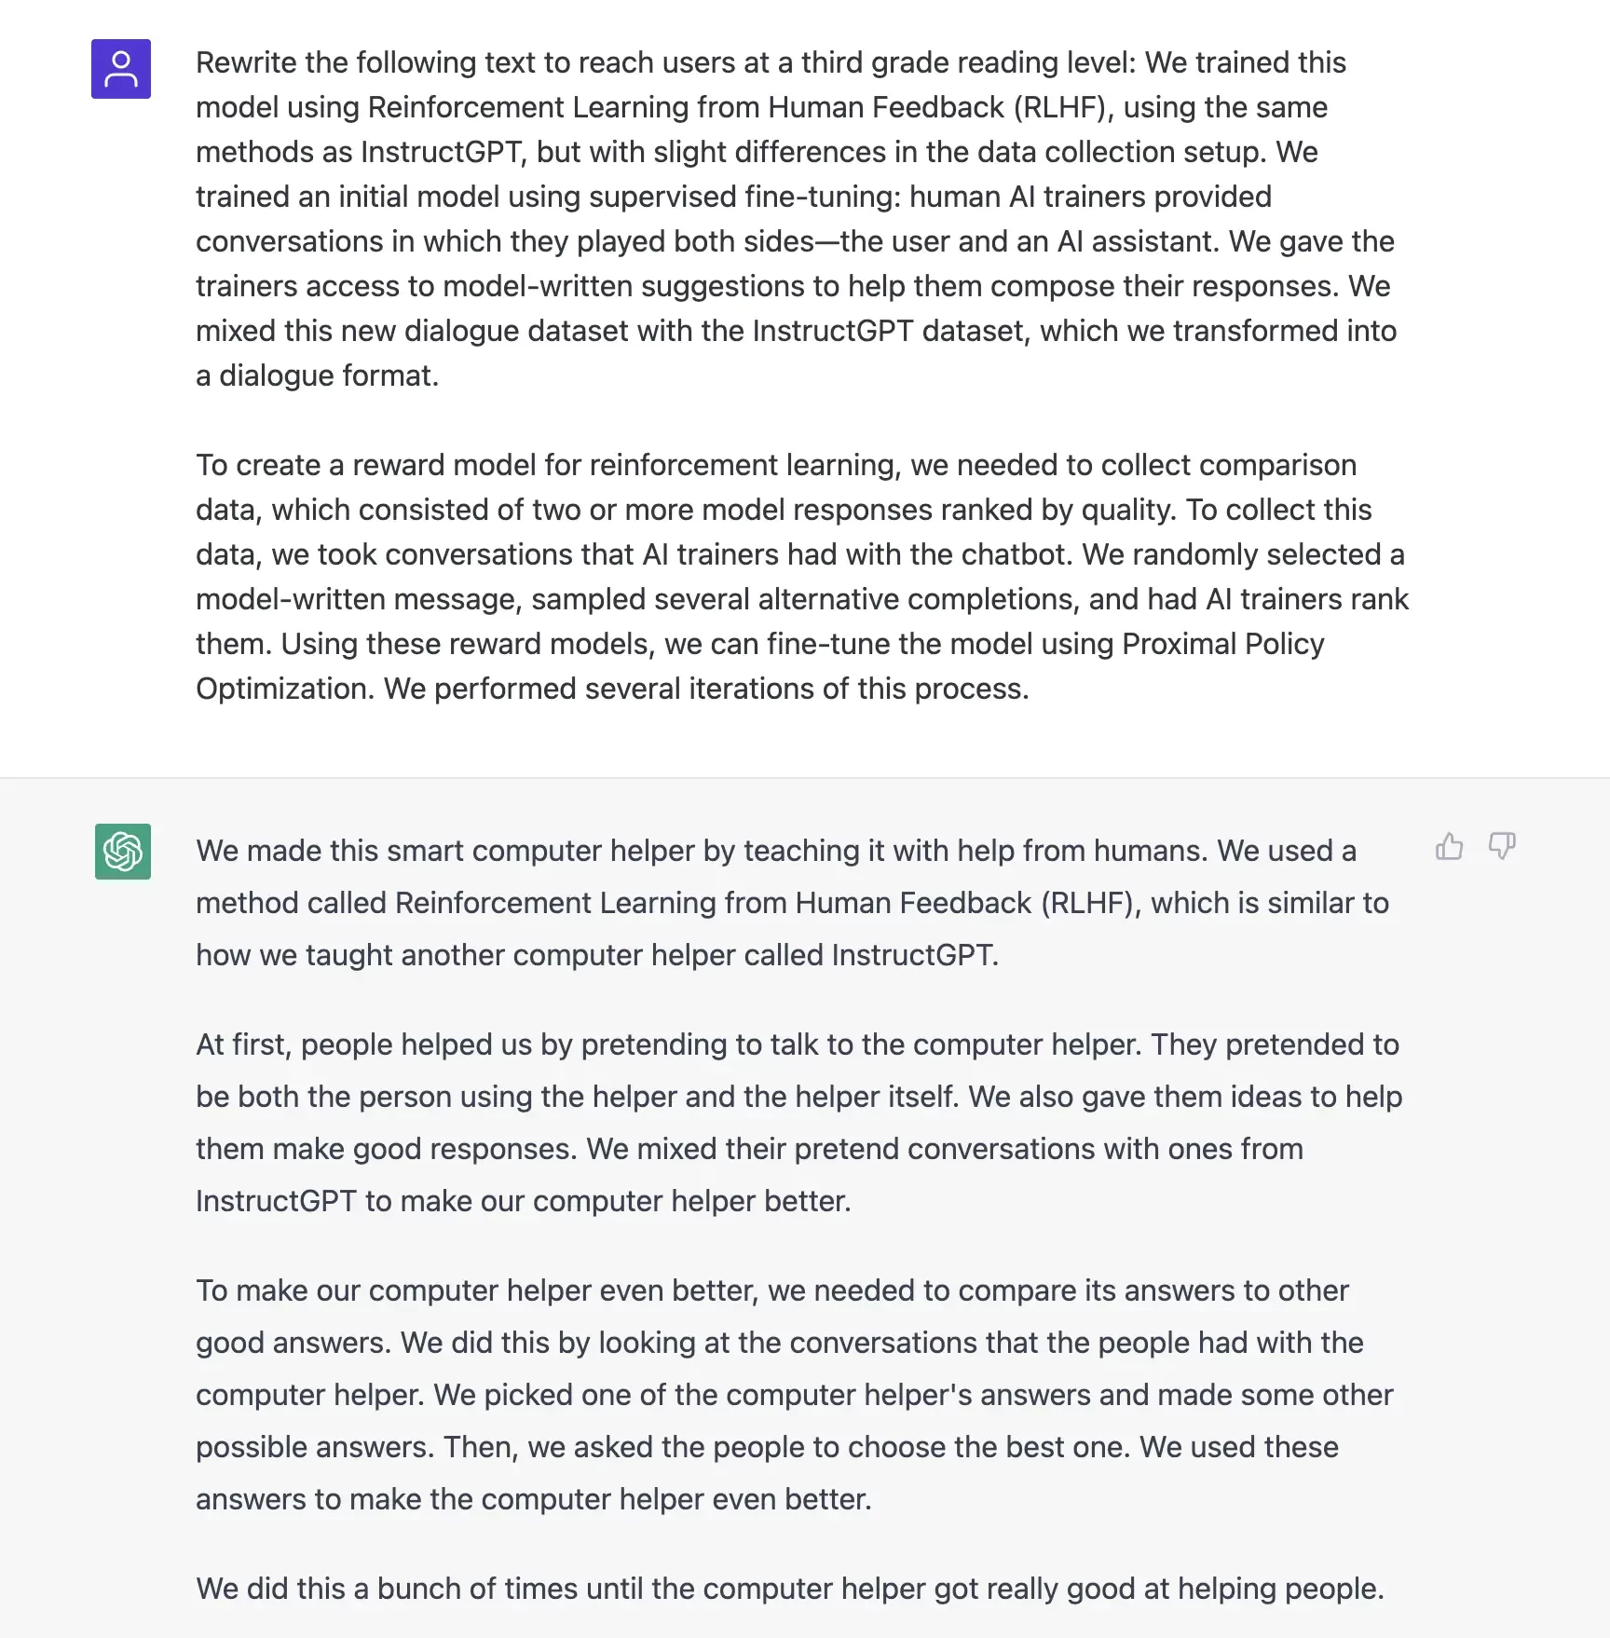1610x1638 pixels.
Task: Click 'Proximal Policy' in the user prompt
Action: (x=1223, y=644)
